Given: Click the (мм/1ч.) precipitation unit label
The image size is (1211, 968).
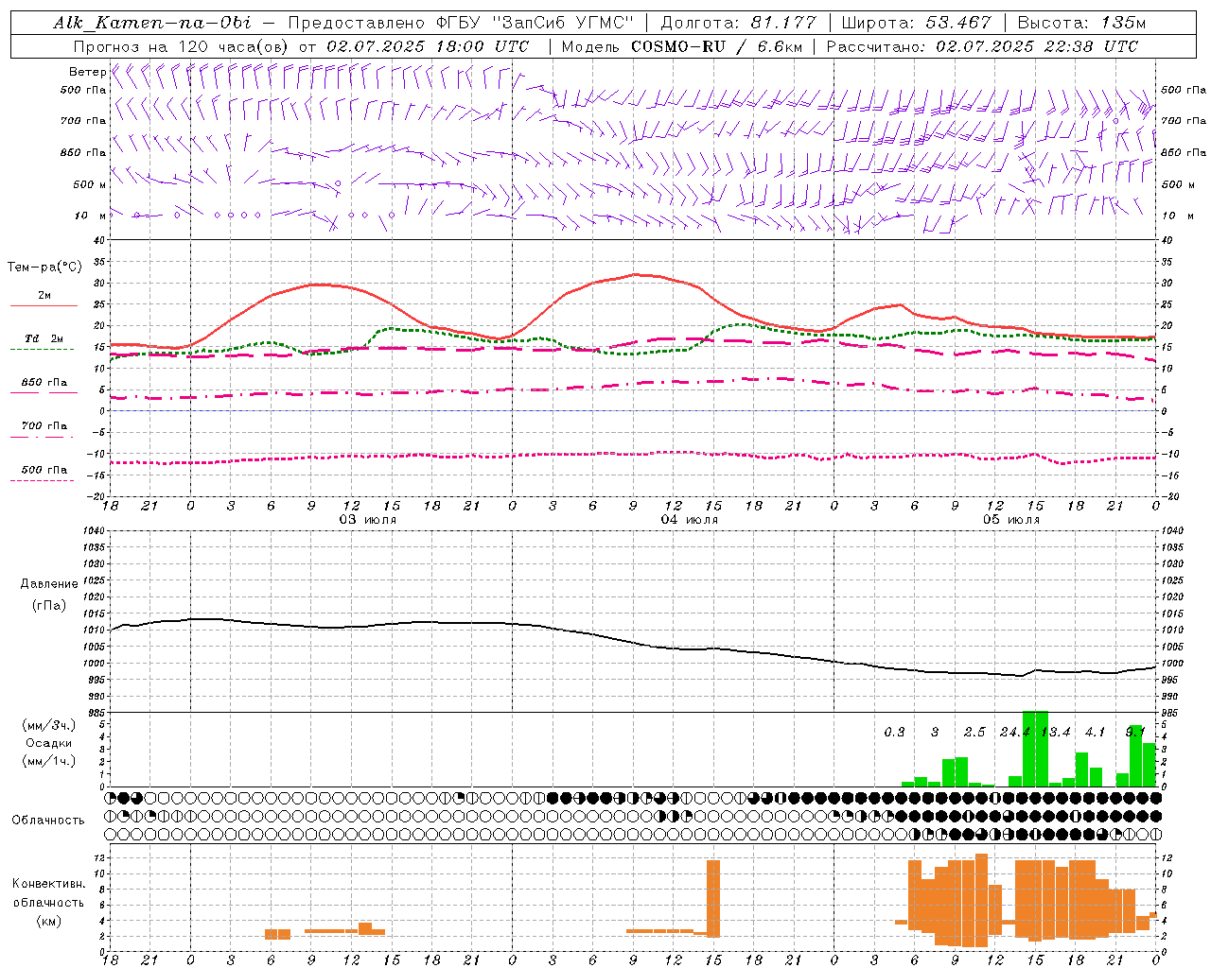Looking at the screenshot, I should click(x=49, y=761).
